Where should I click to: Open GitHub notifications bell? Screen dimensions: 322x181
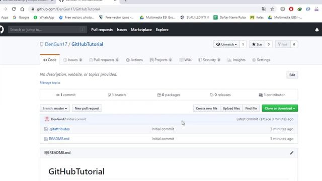click(x=317, y=30)
